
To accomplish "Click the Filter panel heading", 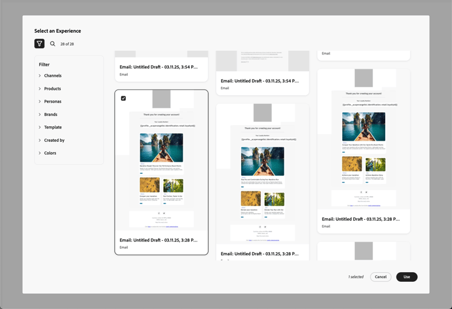I will point(44,65).
